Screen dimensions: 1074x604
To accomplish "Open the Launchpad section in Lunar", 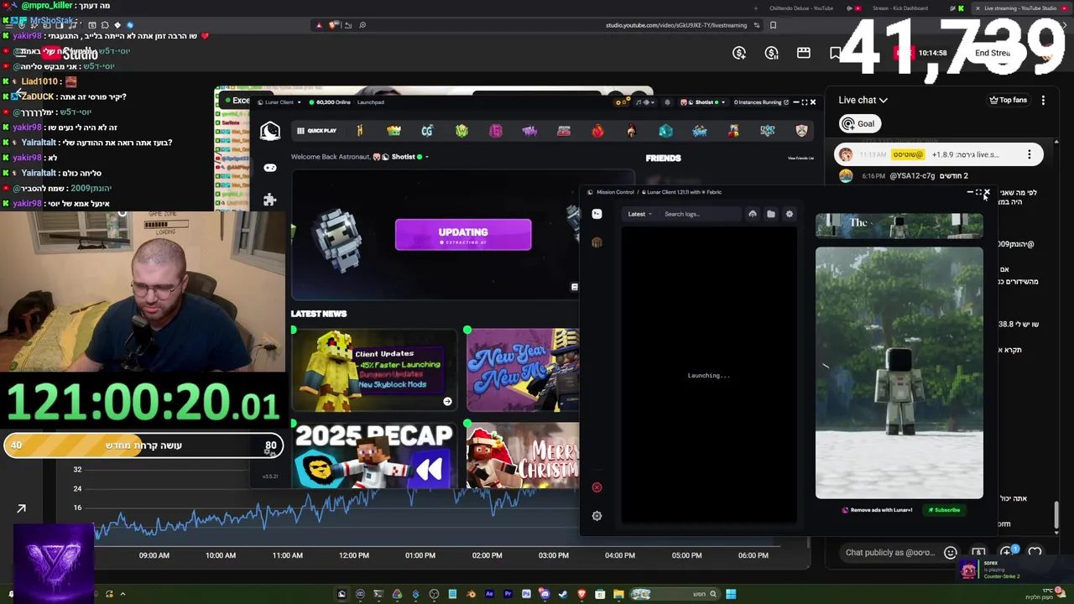I will coord(371,102).
